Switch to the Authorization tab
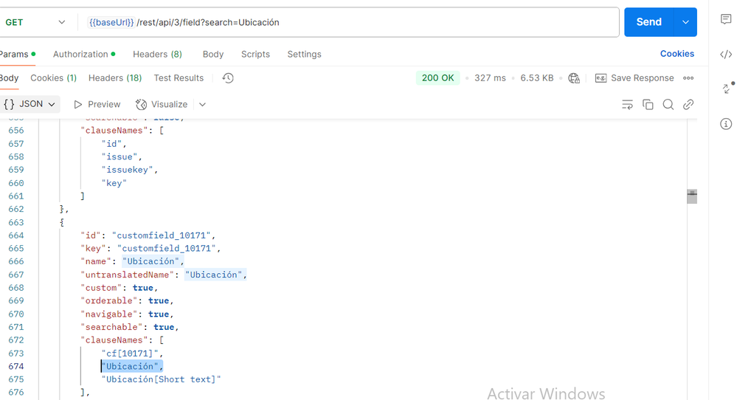This screenshot has width=737, height=400. 83,54
